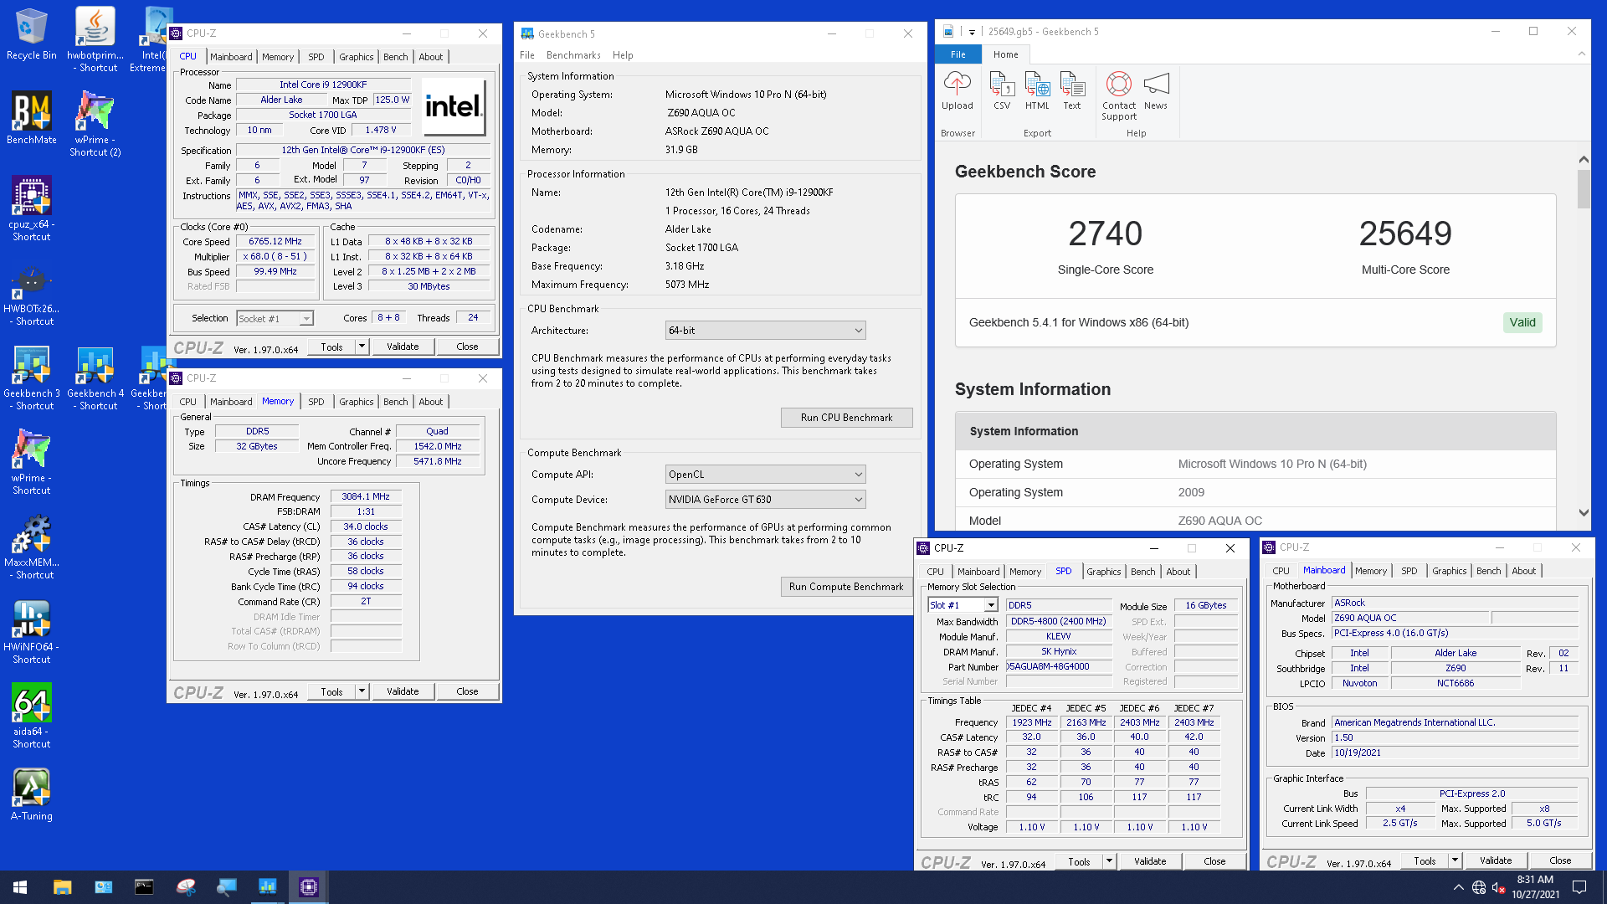Screen dimensions: 1607x904
Task: Click Close in the CPU-Z Memory window
Action: 467,691
